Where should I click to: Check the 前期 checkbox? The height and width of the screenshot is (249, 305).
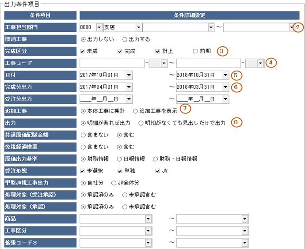[195, 51]
